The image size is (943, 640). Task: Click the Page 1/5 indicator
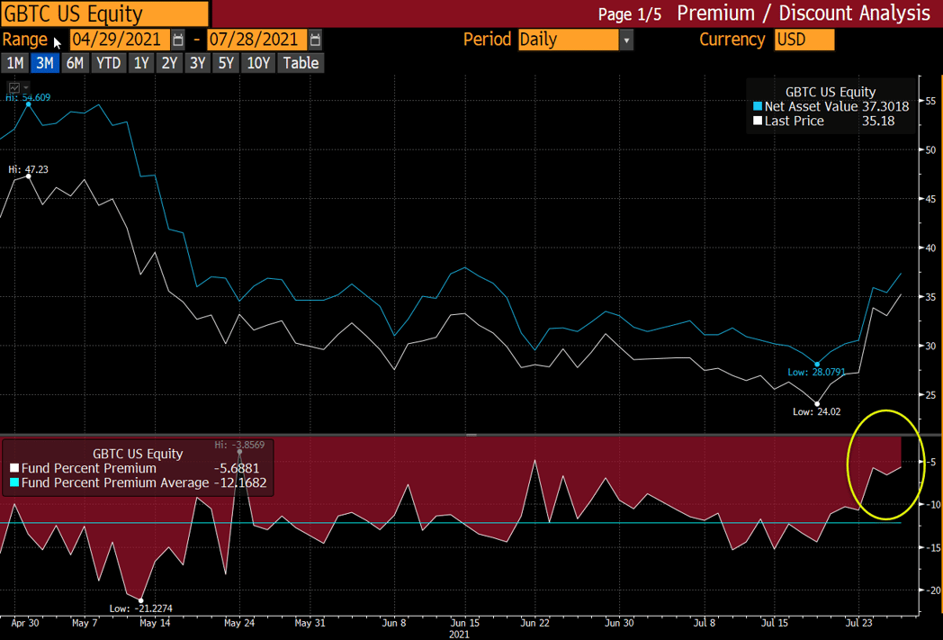(630, 14)
